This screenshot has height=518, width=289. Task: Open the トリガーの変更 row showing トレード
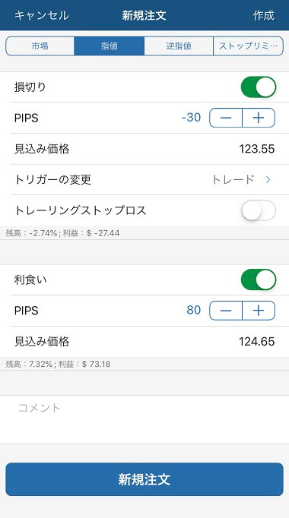pos(144,180)
